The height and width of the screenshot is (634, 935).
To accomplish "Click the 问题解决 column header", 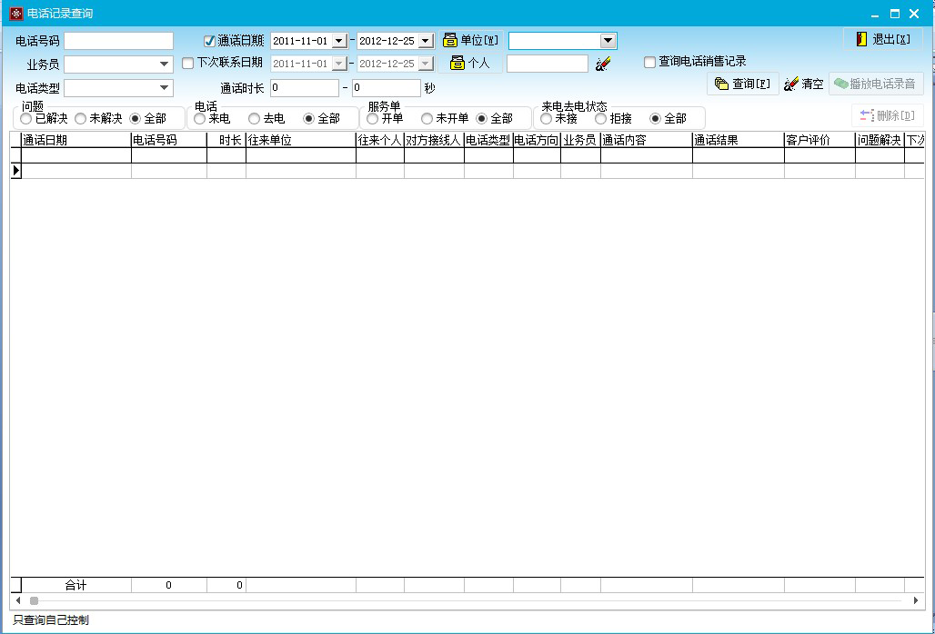I will click(x=880, y=141).
